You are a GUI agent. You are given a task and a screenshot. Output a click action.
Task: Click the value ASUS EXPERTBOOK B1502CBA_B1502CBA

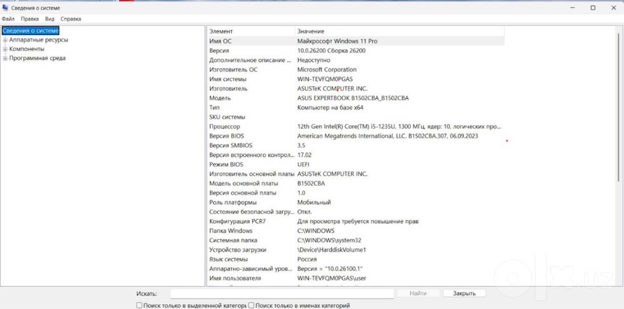pyautogui.click(x=353, y=98)
